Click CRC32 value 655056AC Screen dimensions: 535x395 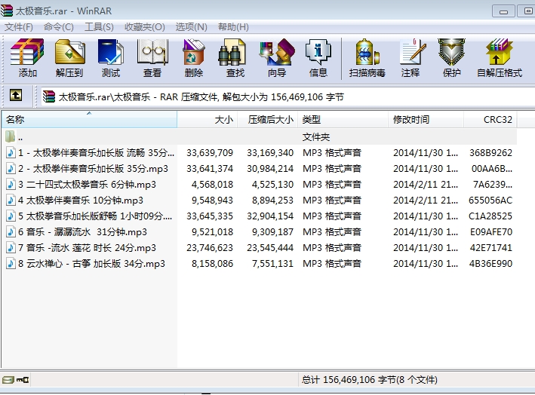(490, 201)
